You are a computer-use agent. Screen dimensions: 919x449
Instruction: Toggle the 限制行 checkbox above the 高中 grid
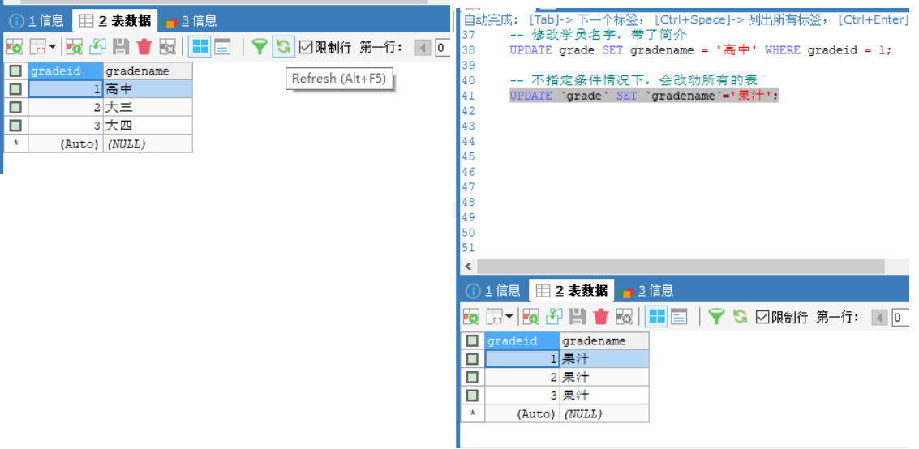click(x=306, y=47)
